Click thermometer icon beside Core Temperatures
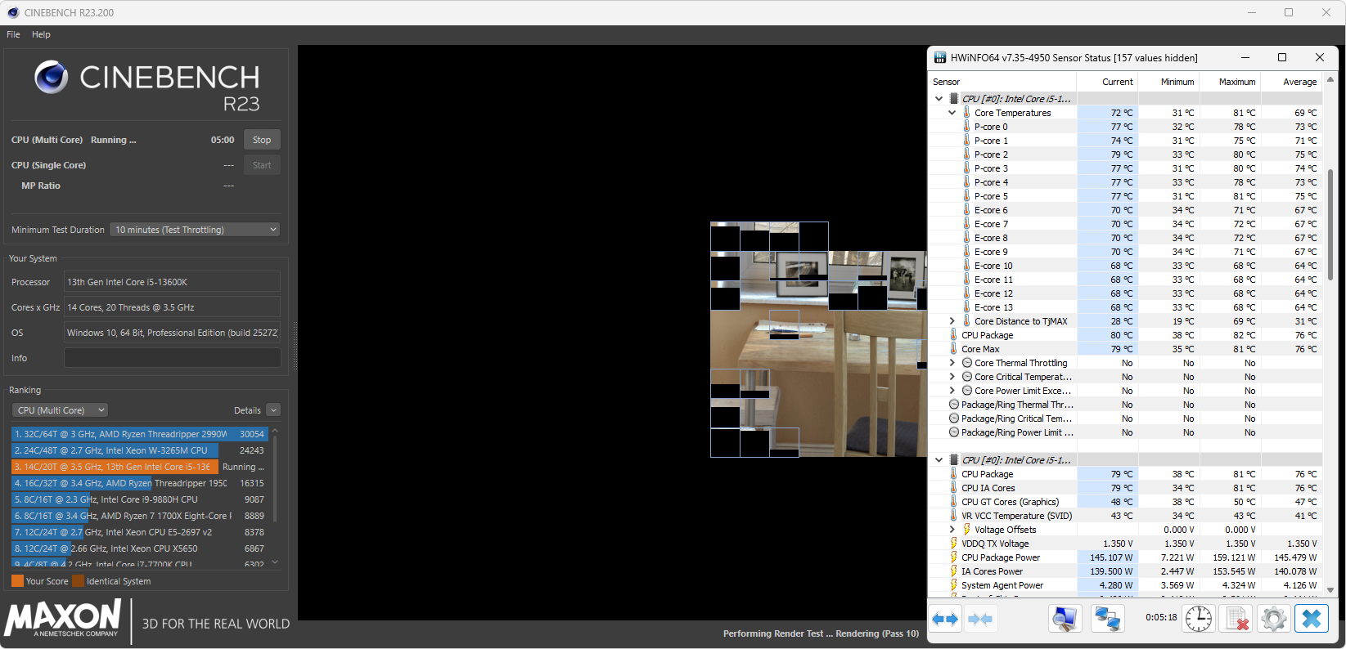Viewport: 1346px width, 649px height. click(x=966, y=113)
